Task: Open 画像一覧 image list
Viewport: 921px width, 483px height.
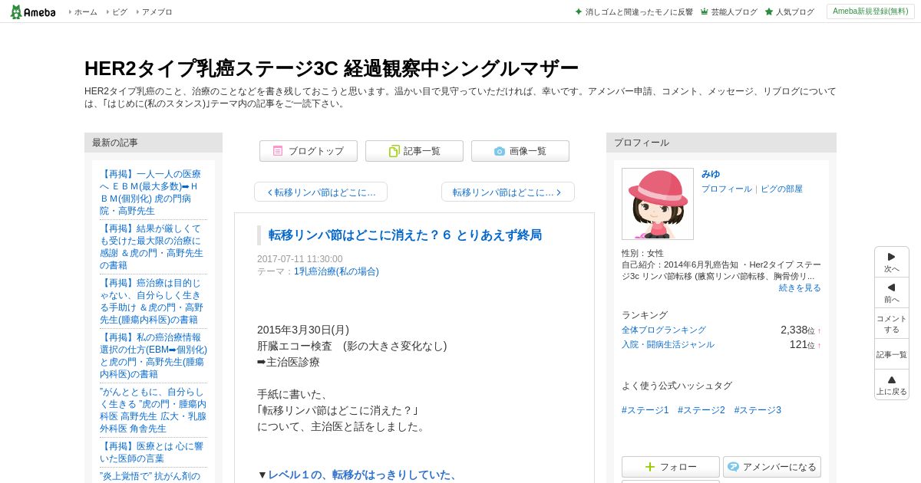Action: pos(520,151)
